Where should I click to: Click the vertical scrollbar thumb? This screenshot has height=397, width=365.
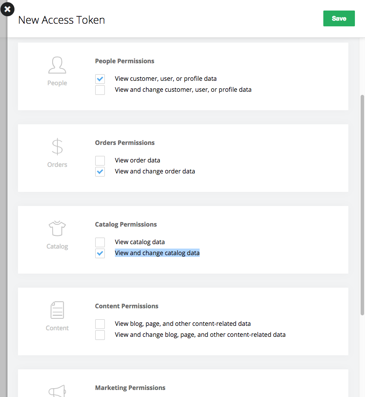[362, 205]
